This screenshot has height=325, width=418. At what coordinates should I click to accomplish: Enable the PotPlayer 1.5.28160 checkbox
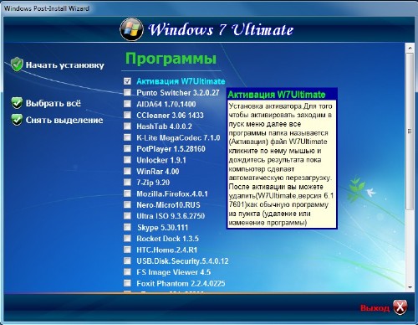(x=127, y=148)
